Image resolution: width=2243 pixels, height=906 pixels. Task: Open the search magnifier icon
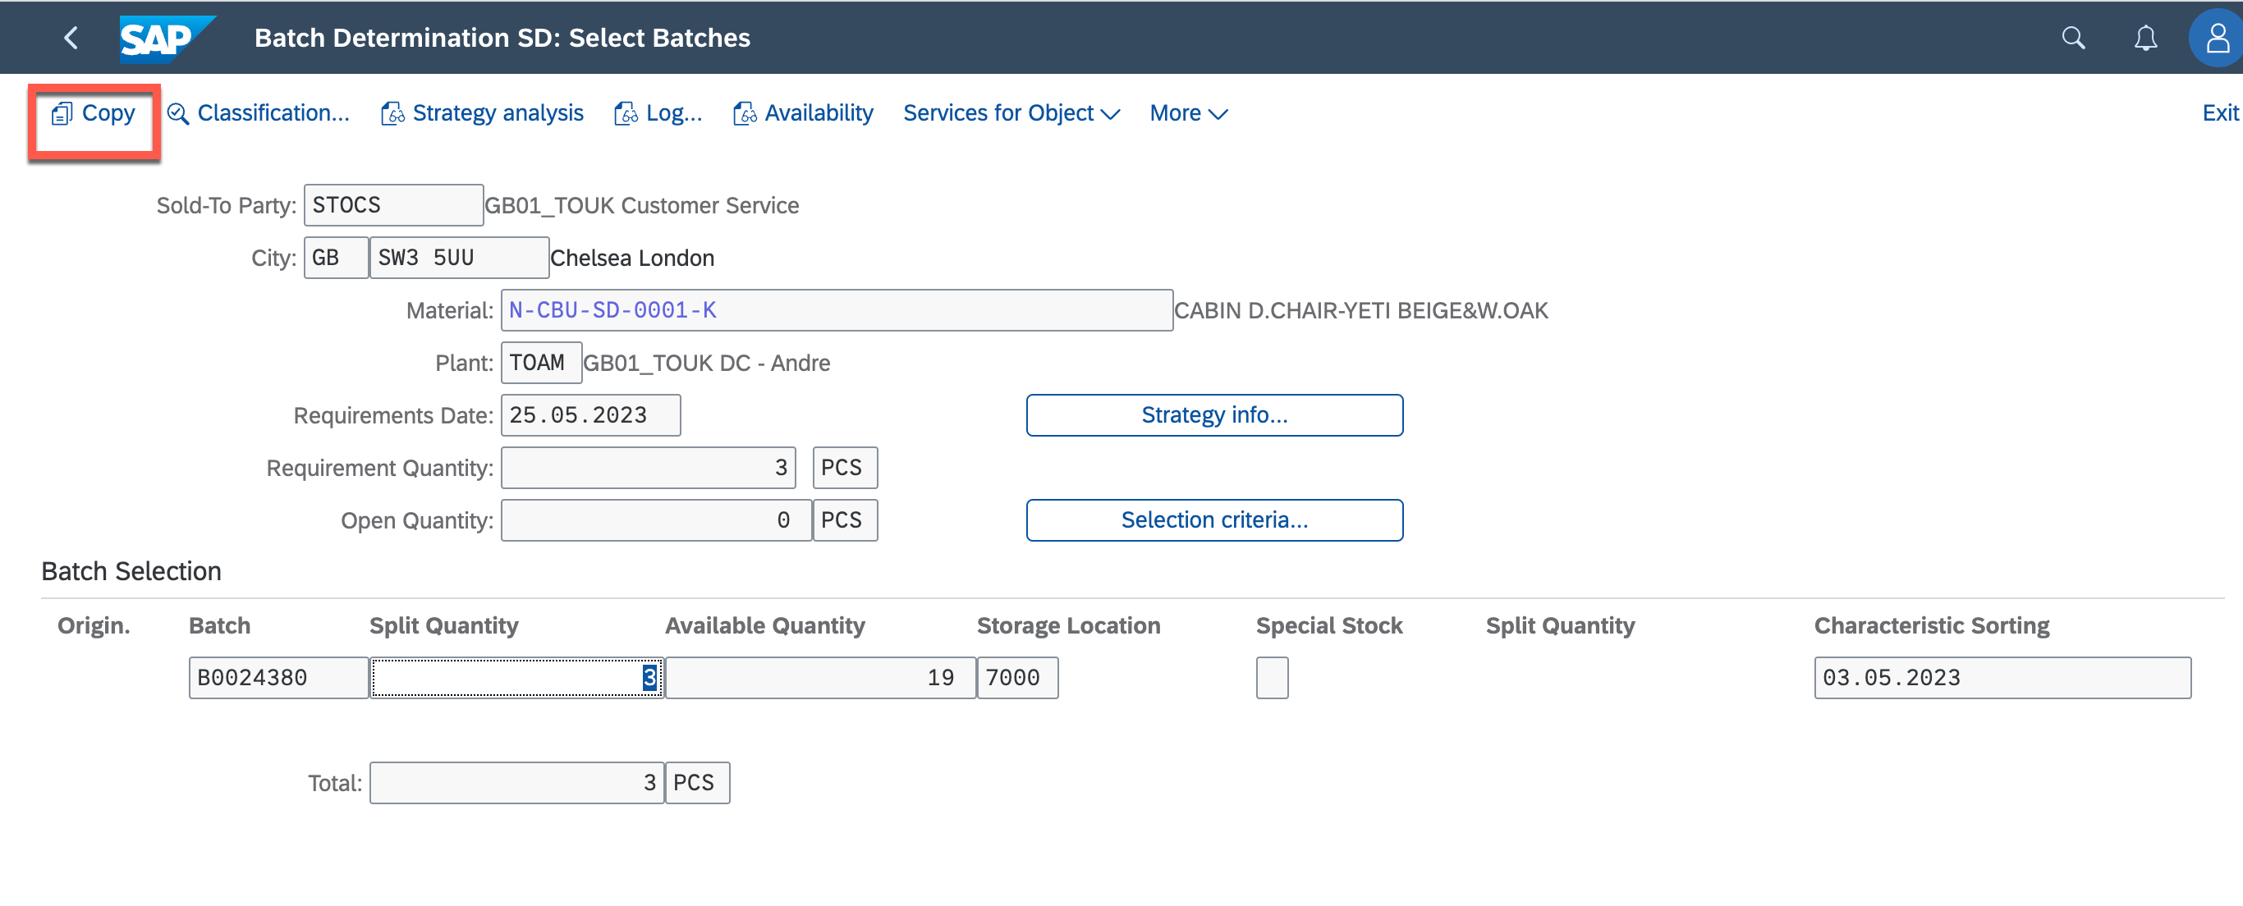pyautogui.click(x=2073, y=38)
